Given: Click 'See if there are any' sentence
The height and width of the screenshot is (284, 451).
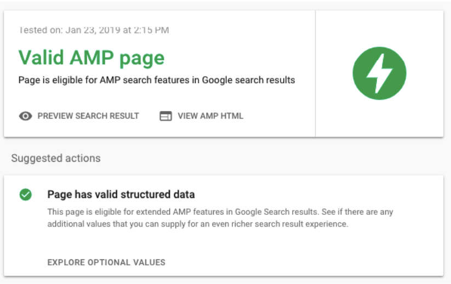Looking at the screenshot, I should (x=357, y=212).
